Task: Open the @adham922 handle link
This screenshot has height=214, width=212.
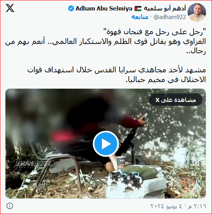Action: [x=170, y=17]
